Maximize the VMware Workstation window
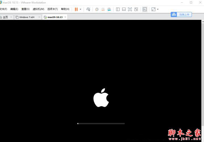Image resolution: width=204 pixels, height=142 pixels. pyautogui.click(x=191, y=3)
